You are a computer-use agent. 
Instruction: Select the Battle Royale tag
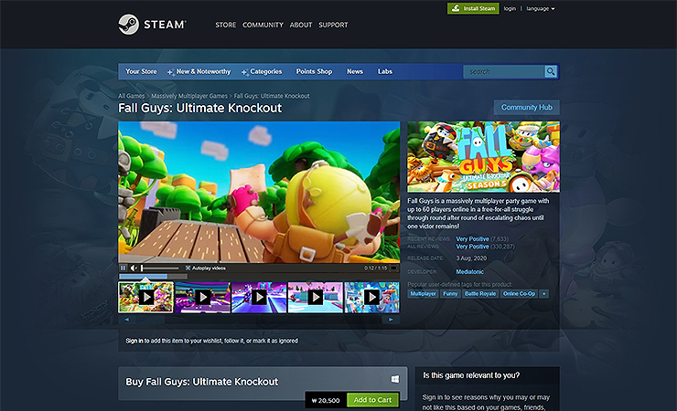pos(480,294)
